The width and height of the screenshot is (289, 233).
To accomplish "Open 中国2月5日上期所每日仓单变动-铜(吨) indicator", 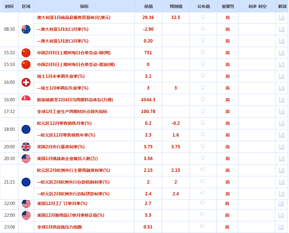I will coord(74,53).
